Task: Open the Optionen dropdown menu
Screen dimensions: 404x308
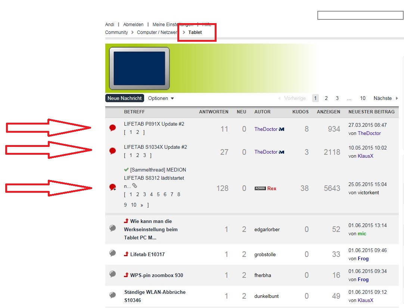Action: point(161,98)
